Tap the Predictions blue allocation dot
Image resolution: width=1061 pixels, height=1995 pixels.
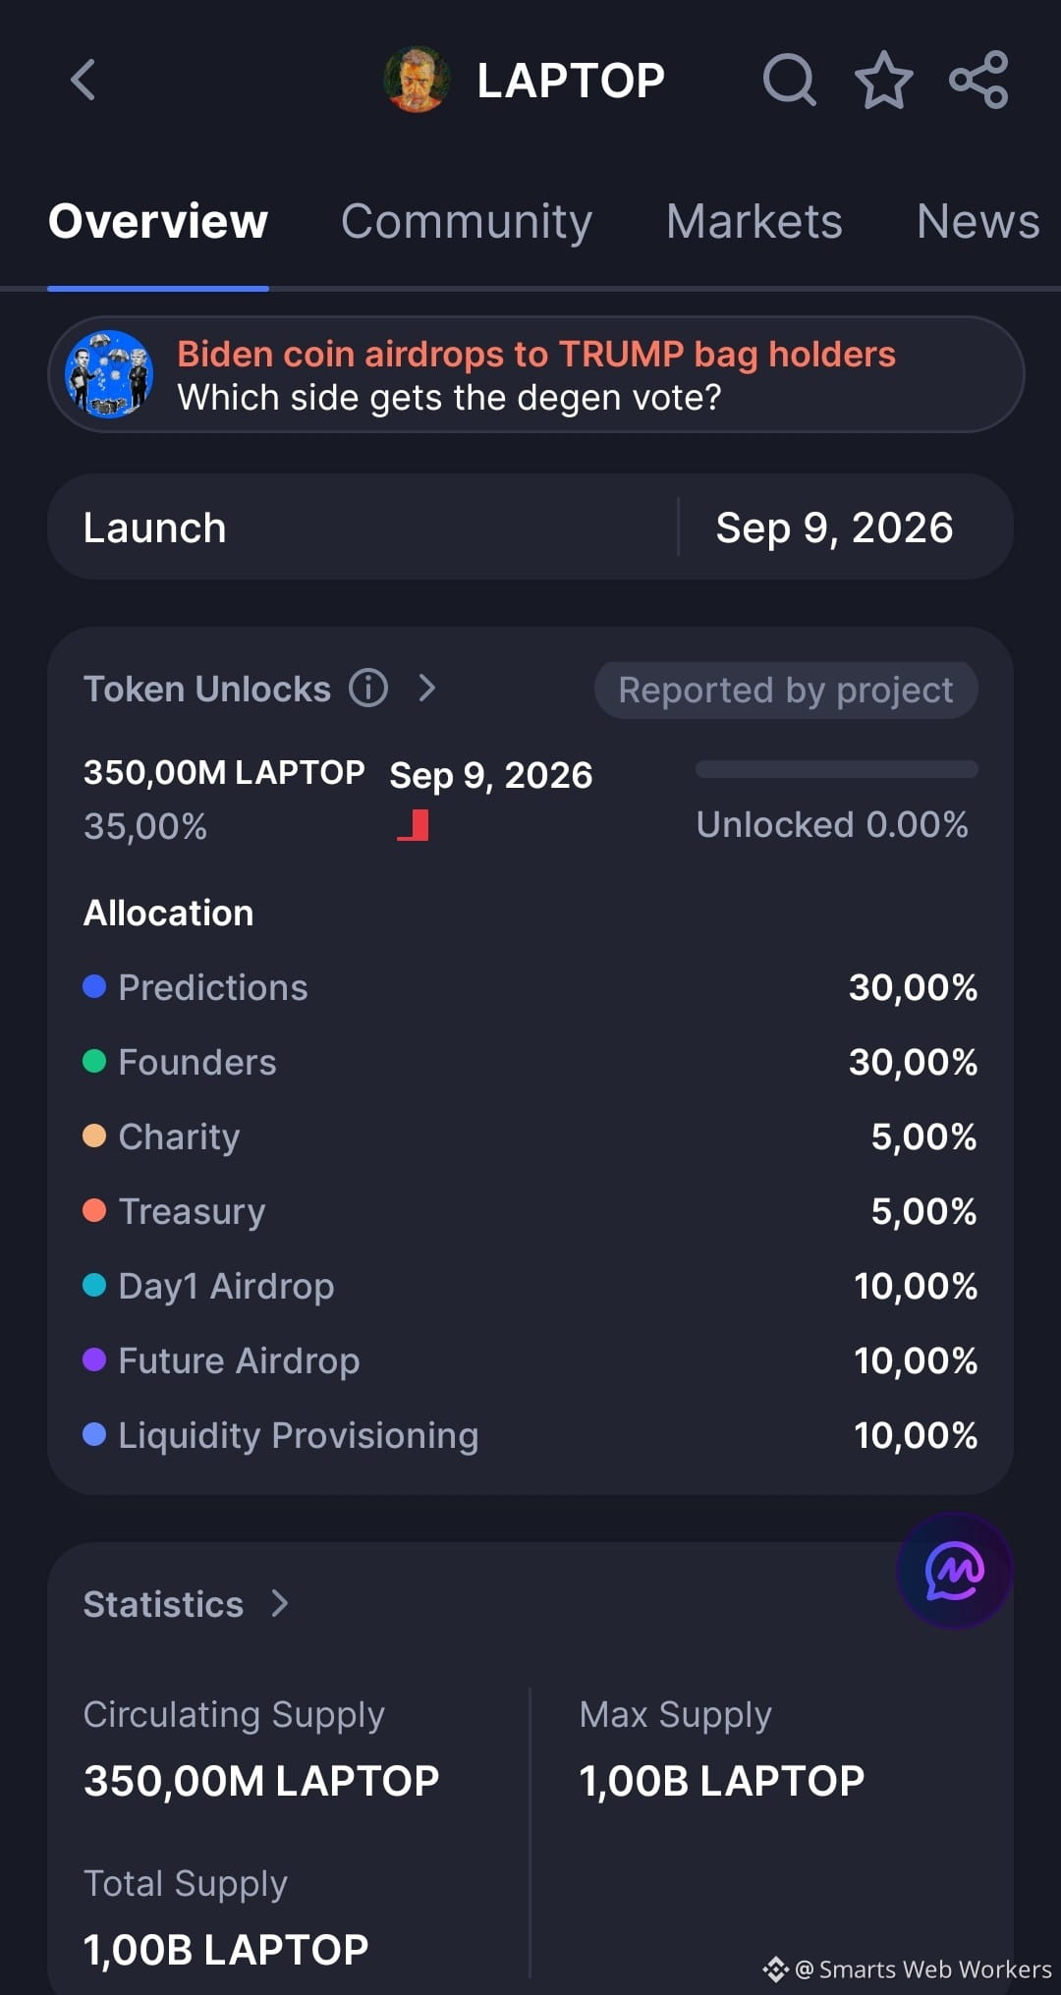[94, 986]
